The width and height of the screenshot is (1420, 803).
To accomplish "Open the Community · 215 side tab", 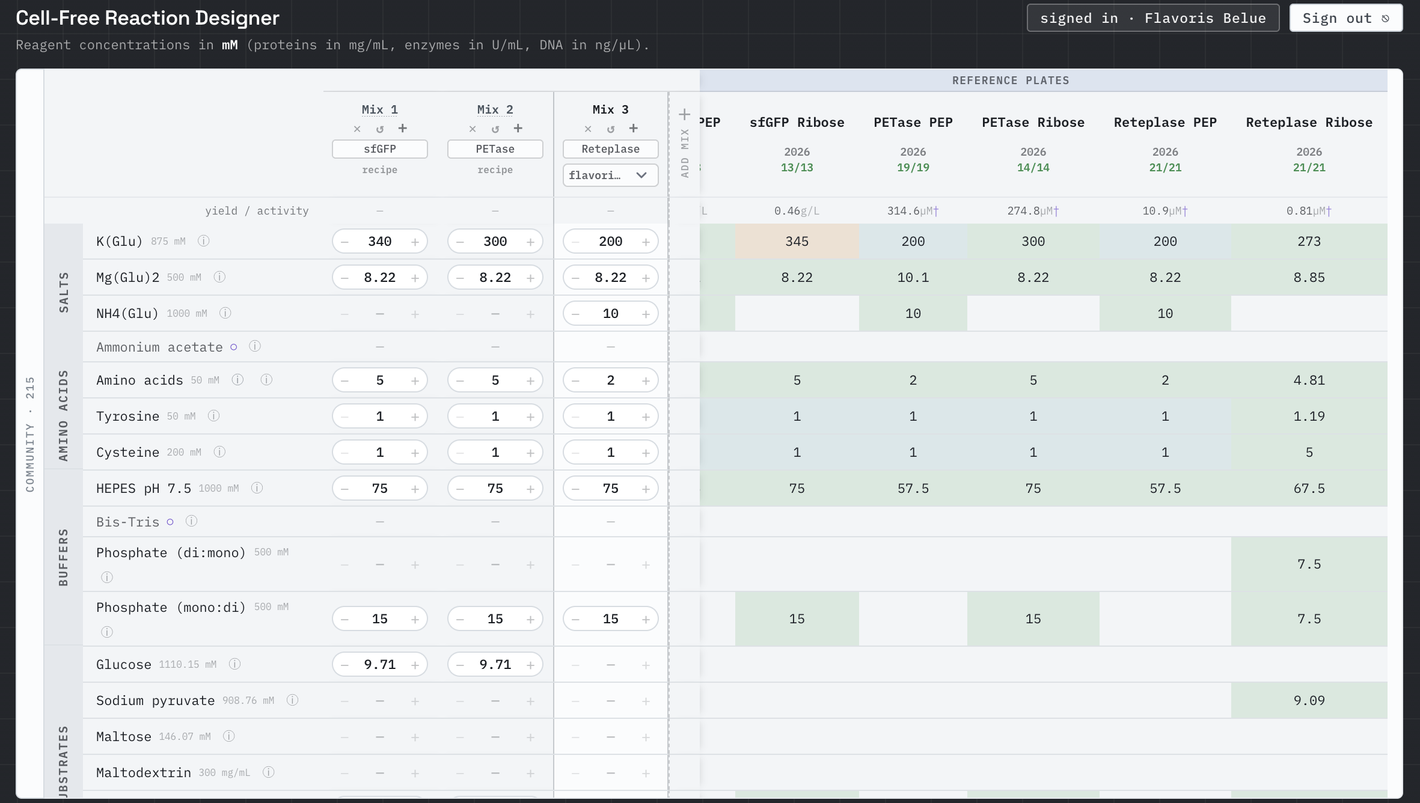I will click(x=30, y=434).
